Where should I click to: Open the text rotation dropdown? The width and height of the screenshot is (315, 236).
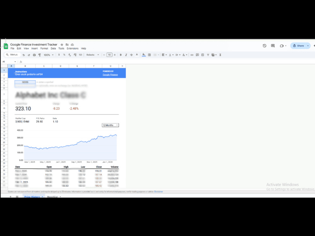coord(185,55)
